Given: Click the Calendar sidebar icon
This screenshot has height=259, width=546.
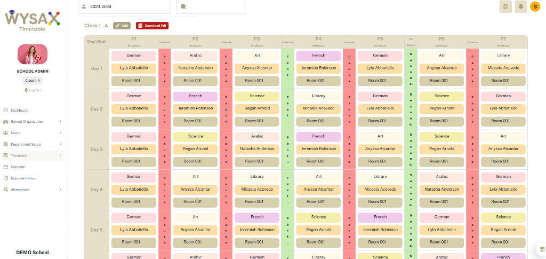Looking at the screenshot, I should click(x=5, y=167).
